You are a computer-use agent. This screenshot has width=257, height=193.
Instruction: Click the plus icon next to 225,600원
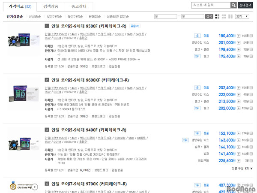(x=239, y=161)
